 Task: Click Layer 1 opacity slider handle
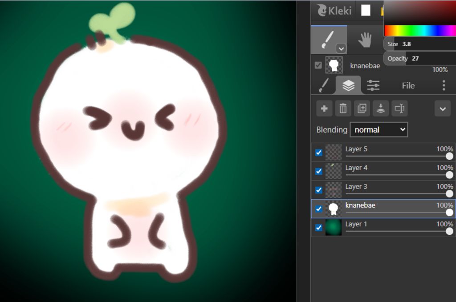pyautogui.click(x=449, y=231)
